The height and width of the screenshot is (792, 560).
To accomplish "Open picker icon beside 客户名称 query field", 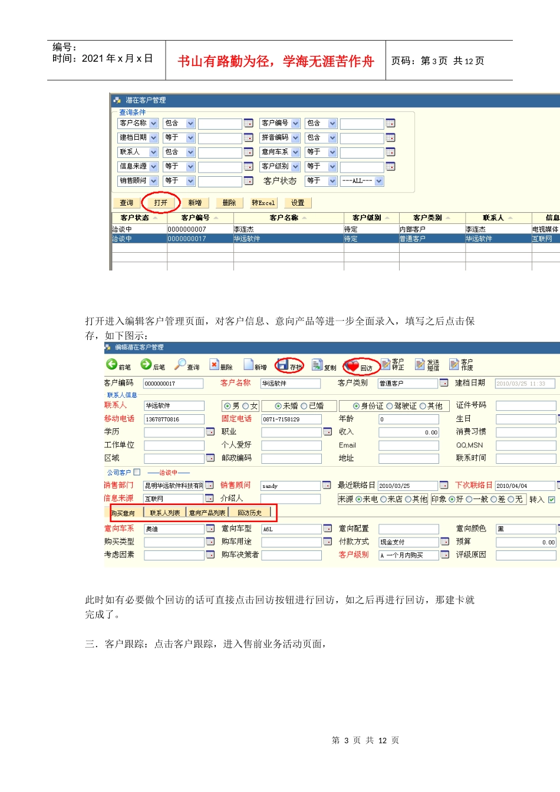I will coord(248,123).
